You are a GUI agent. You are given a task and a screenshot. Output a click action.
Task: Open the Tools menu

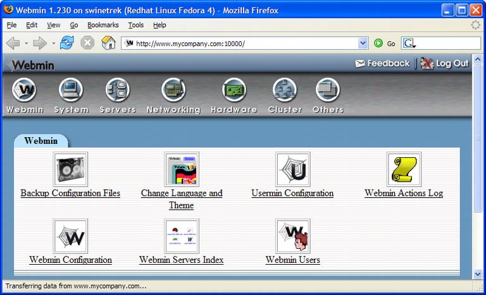point(135,25)
